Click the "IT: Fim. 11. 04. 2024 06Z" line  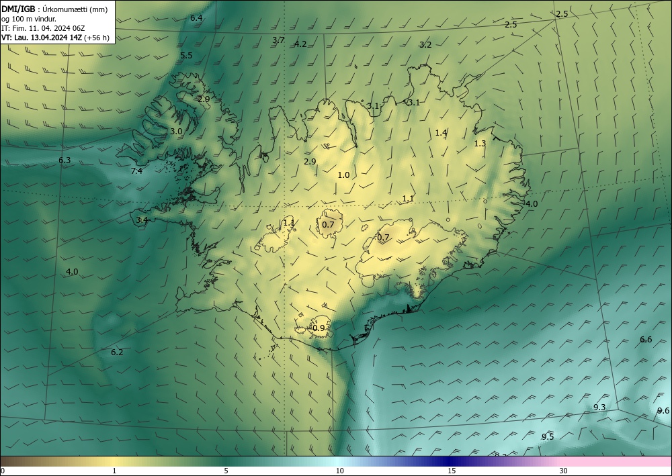pos(43,28)
